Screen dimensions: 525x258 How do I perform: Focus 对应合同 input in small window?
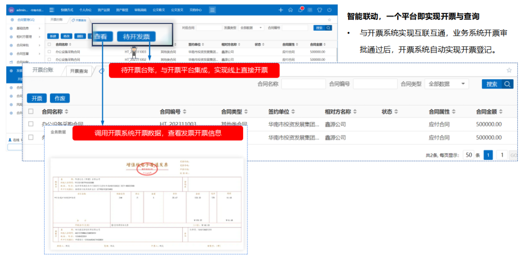click(209, 28)
